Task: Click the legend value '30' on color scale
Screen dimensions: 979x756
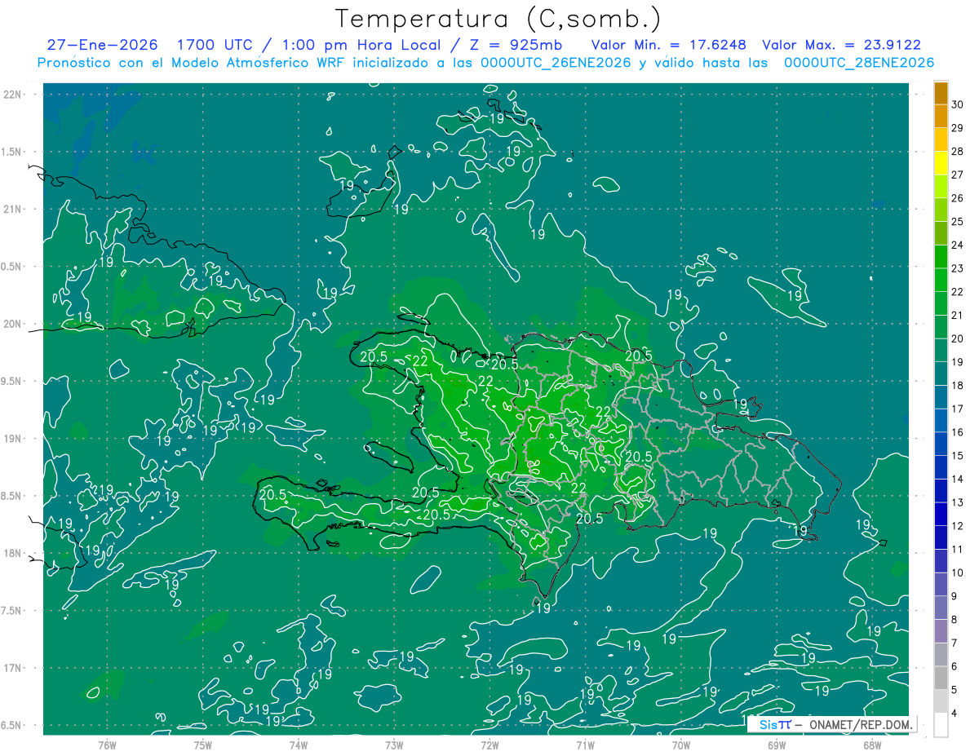Action: tap(958, 104)
